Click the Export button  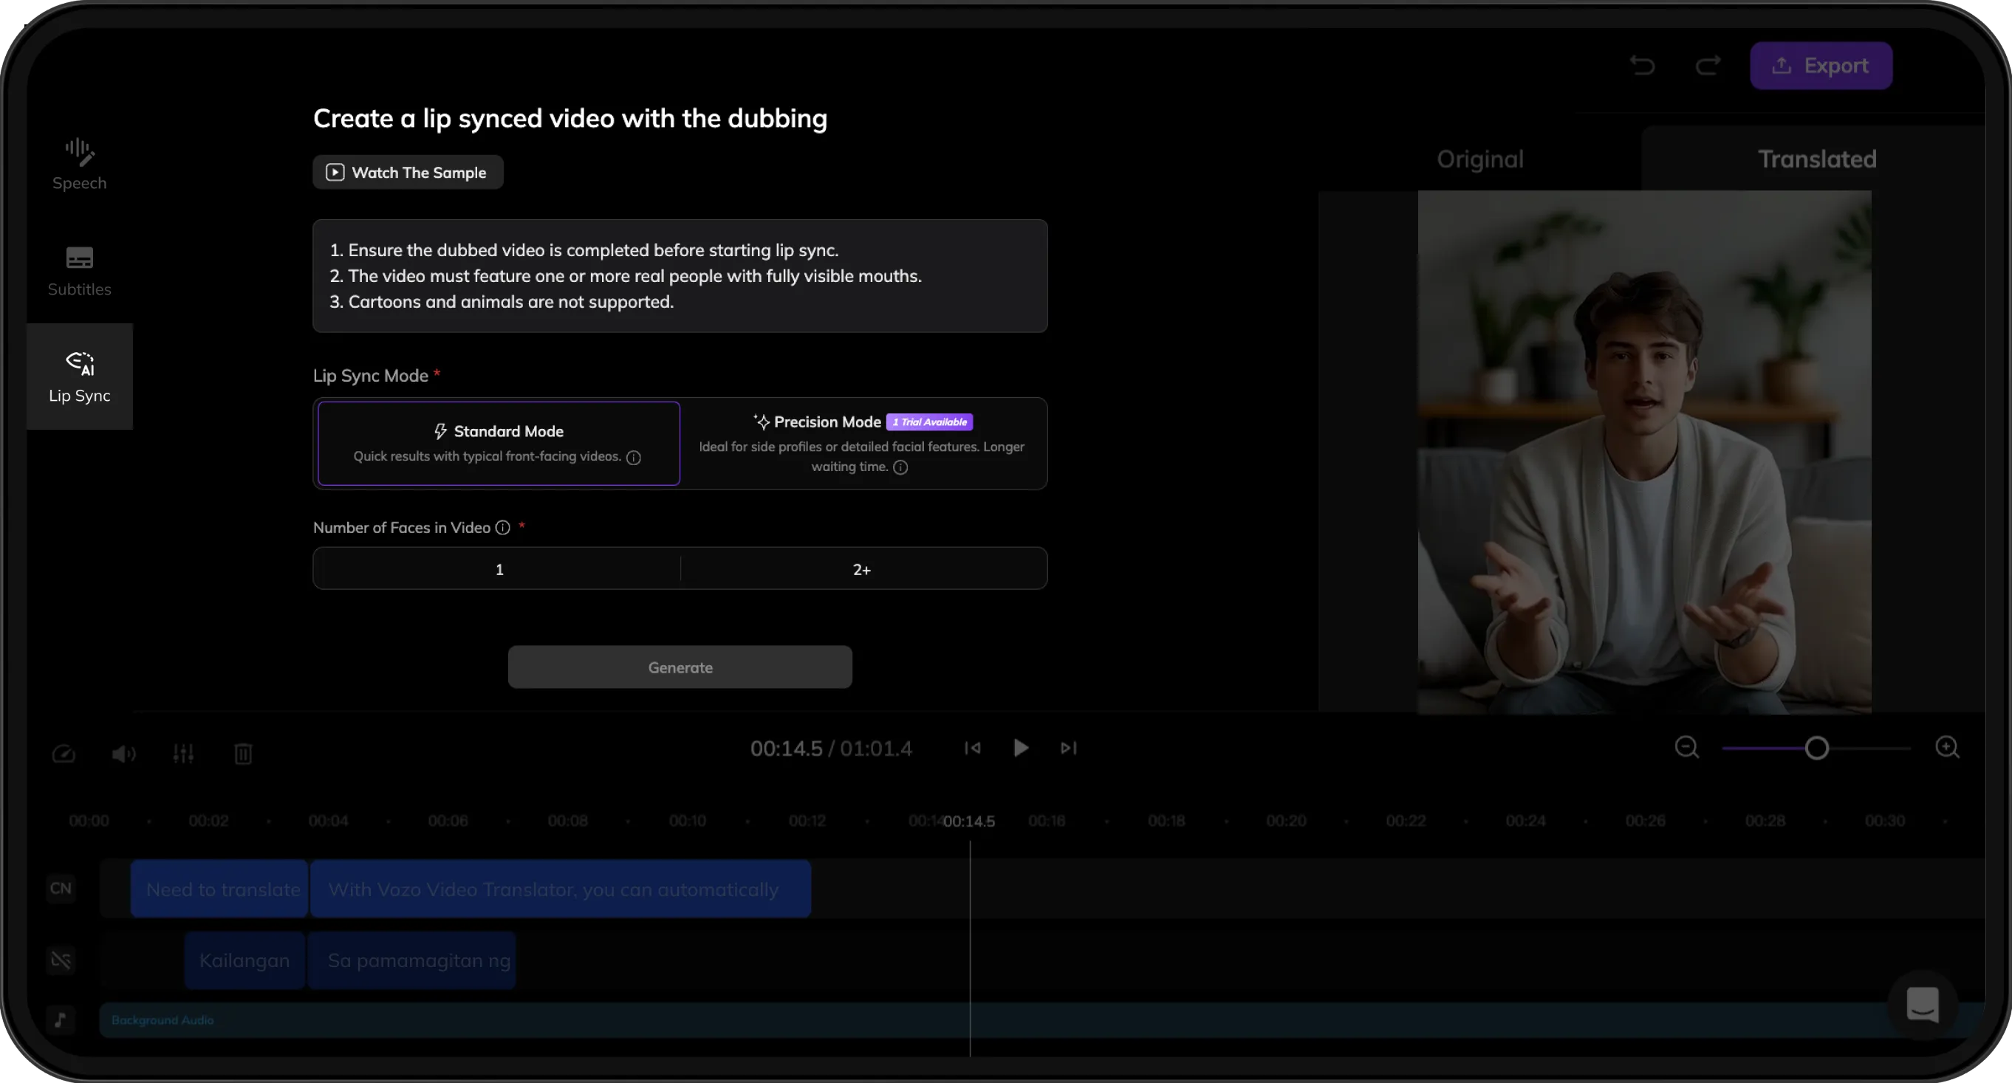pos(1821,66)
